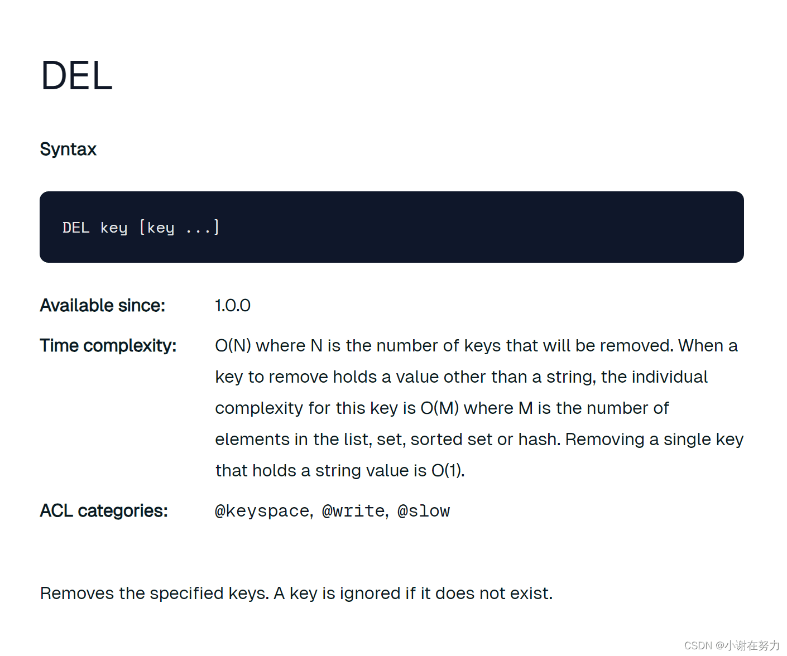787x656 pixels.
Task: Click the DEL key syntax code block
Action: [x=391, y=227]
